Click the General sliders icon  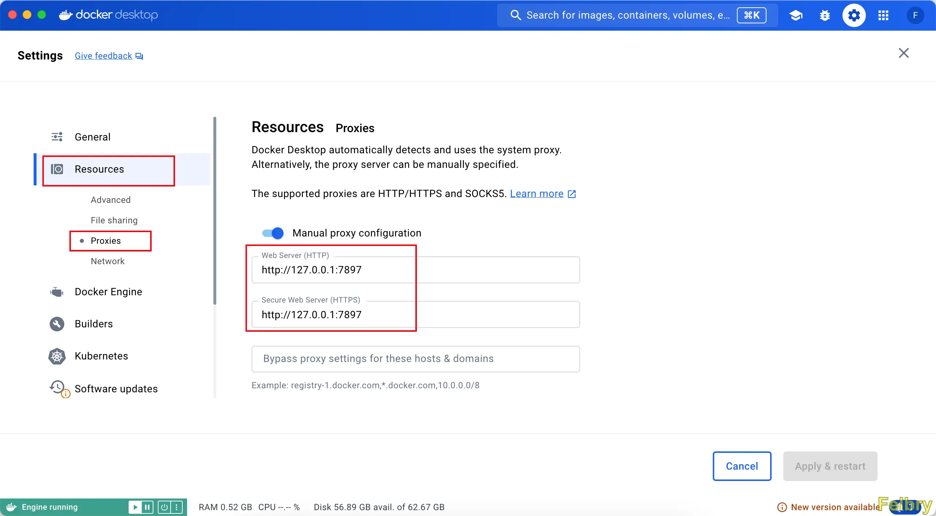tap(57, 137)
